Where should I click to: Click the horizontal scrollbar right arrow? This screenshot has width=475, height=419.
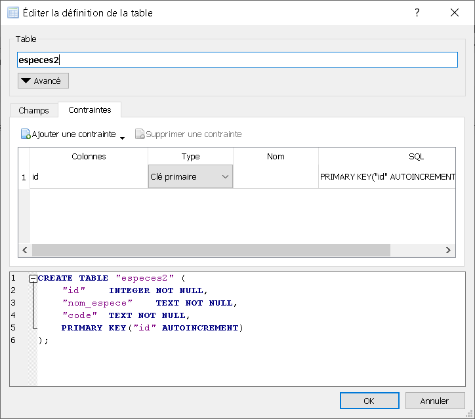pyautogui.click(x=448, y=250)
